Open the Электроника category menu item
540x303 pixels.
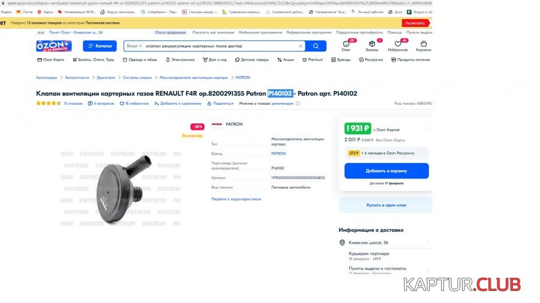coord(180,60)
